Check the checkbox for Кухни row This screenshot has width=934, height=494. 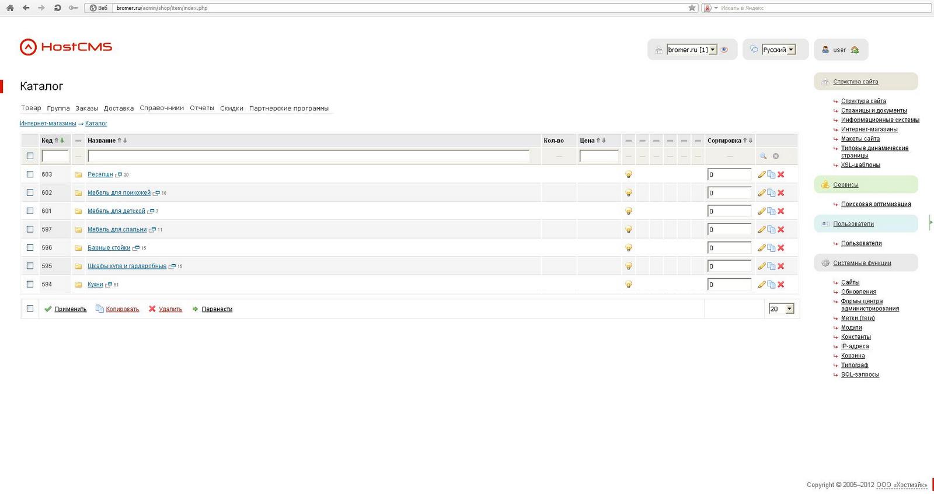coord(30,285)
